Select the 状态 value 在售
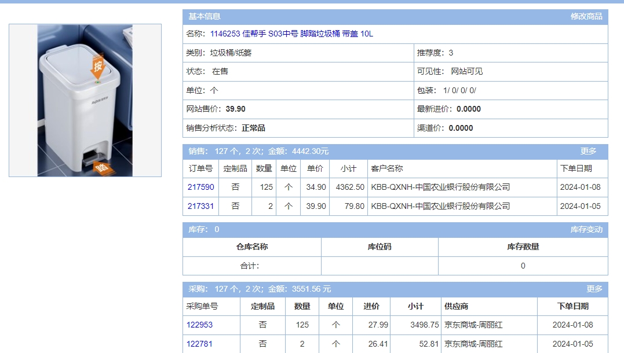Viewport: 624px width, 353px height. [220, 72]
